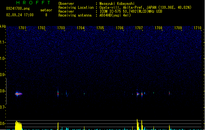
Task: Select the file name 09241700.png
Action: (x=18, y=8)
